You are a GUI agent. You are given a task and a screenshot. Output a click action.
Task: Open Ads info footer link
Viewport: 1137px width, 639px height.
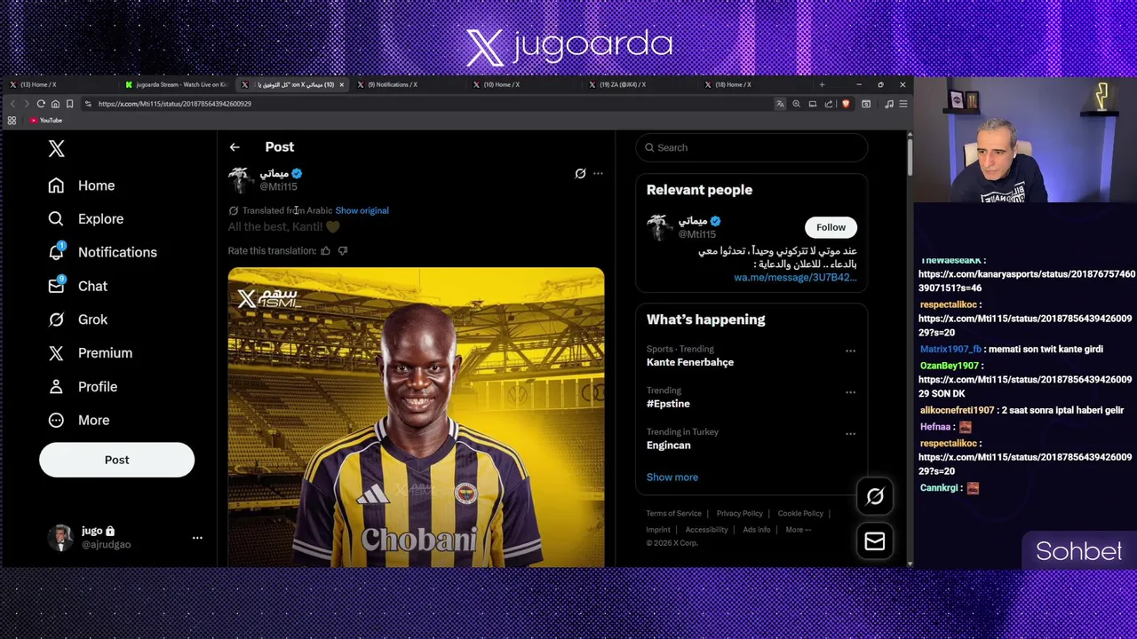[x=757, y=530]
